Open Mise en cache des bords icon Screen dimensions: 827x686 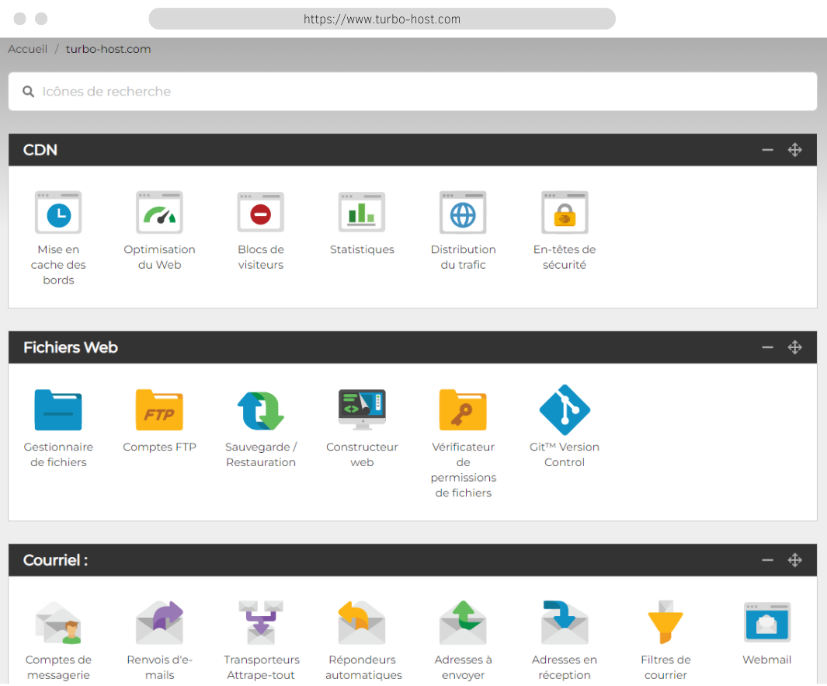(x=58, y=212)
